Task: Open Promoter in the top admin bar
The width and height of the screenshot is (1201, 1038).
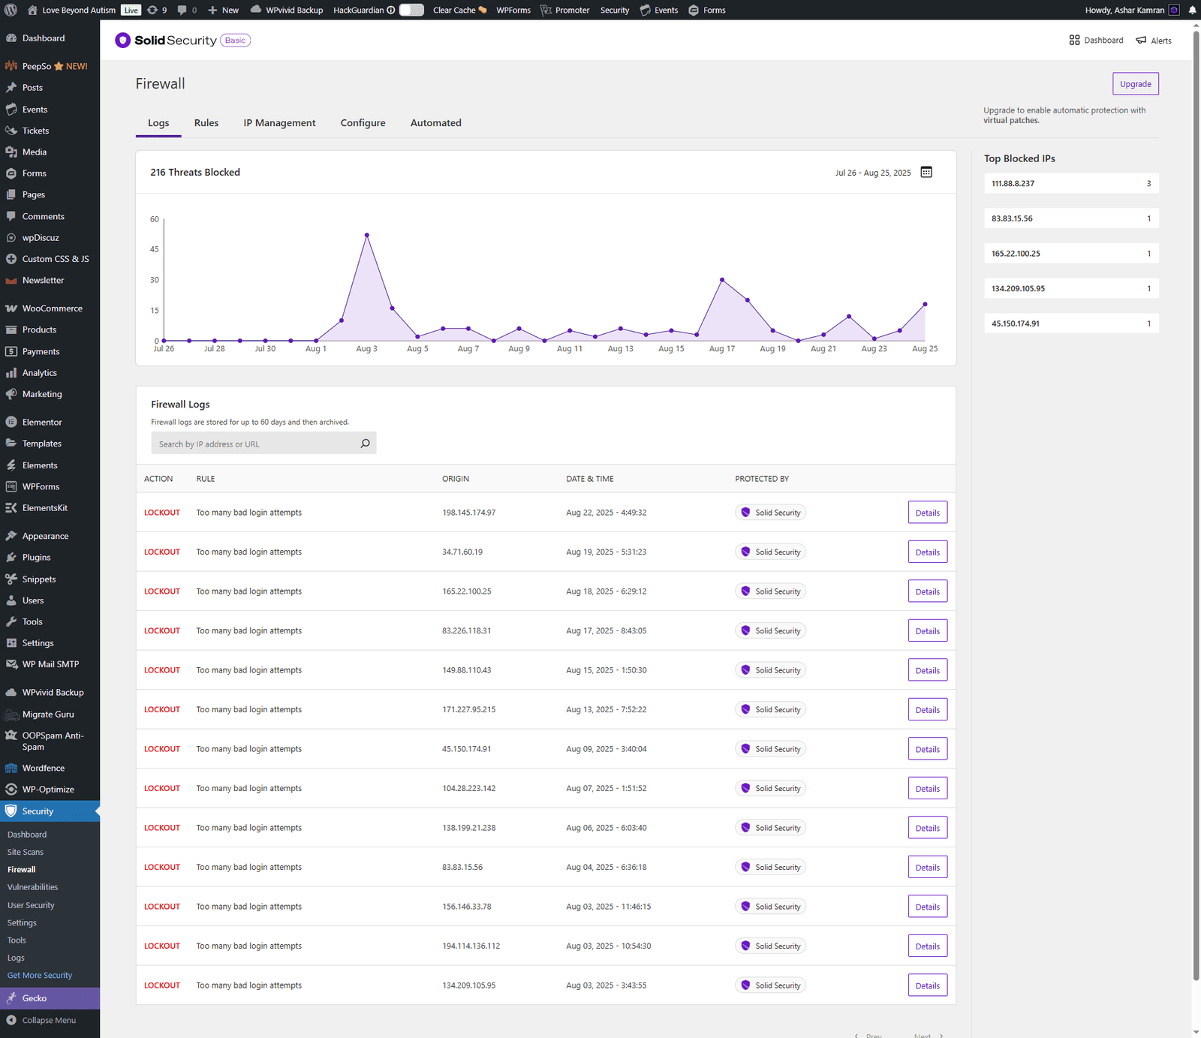Action: pyautogui.click(x=565, y=10)
